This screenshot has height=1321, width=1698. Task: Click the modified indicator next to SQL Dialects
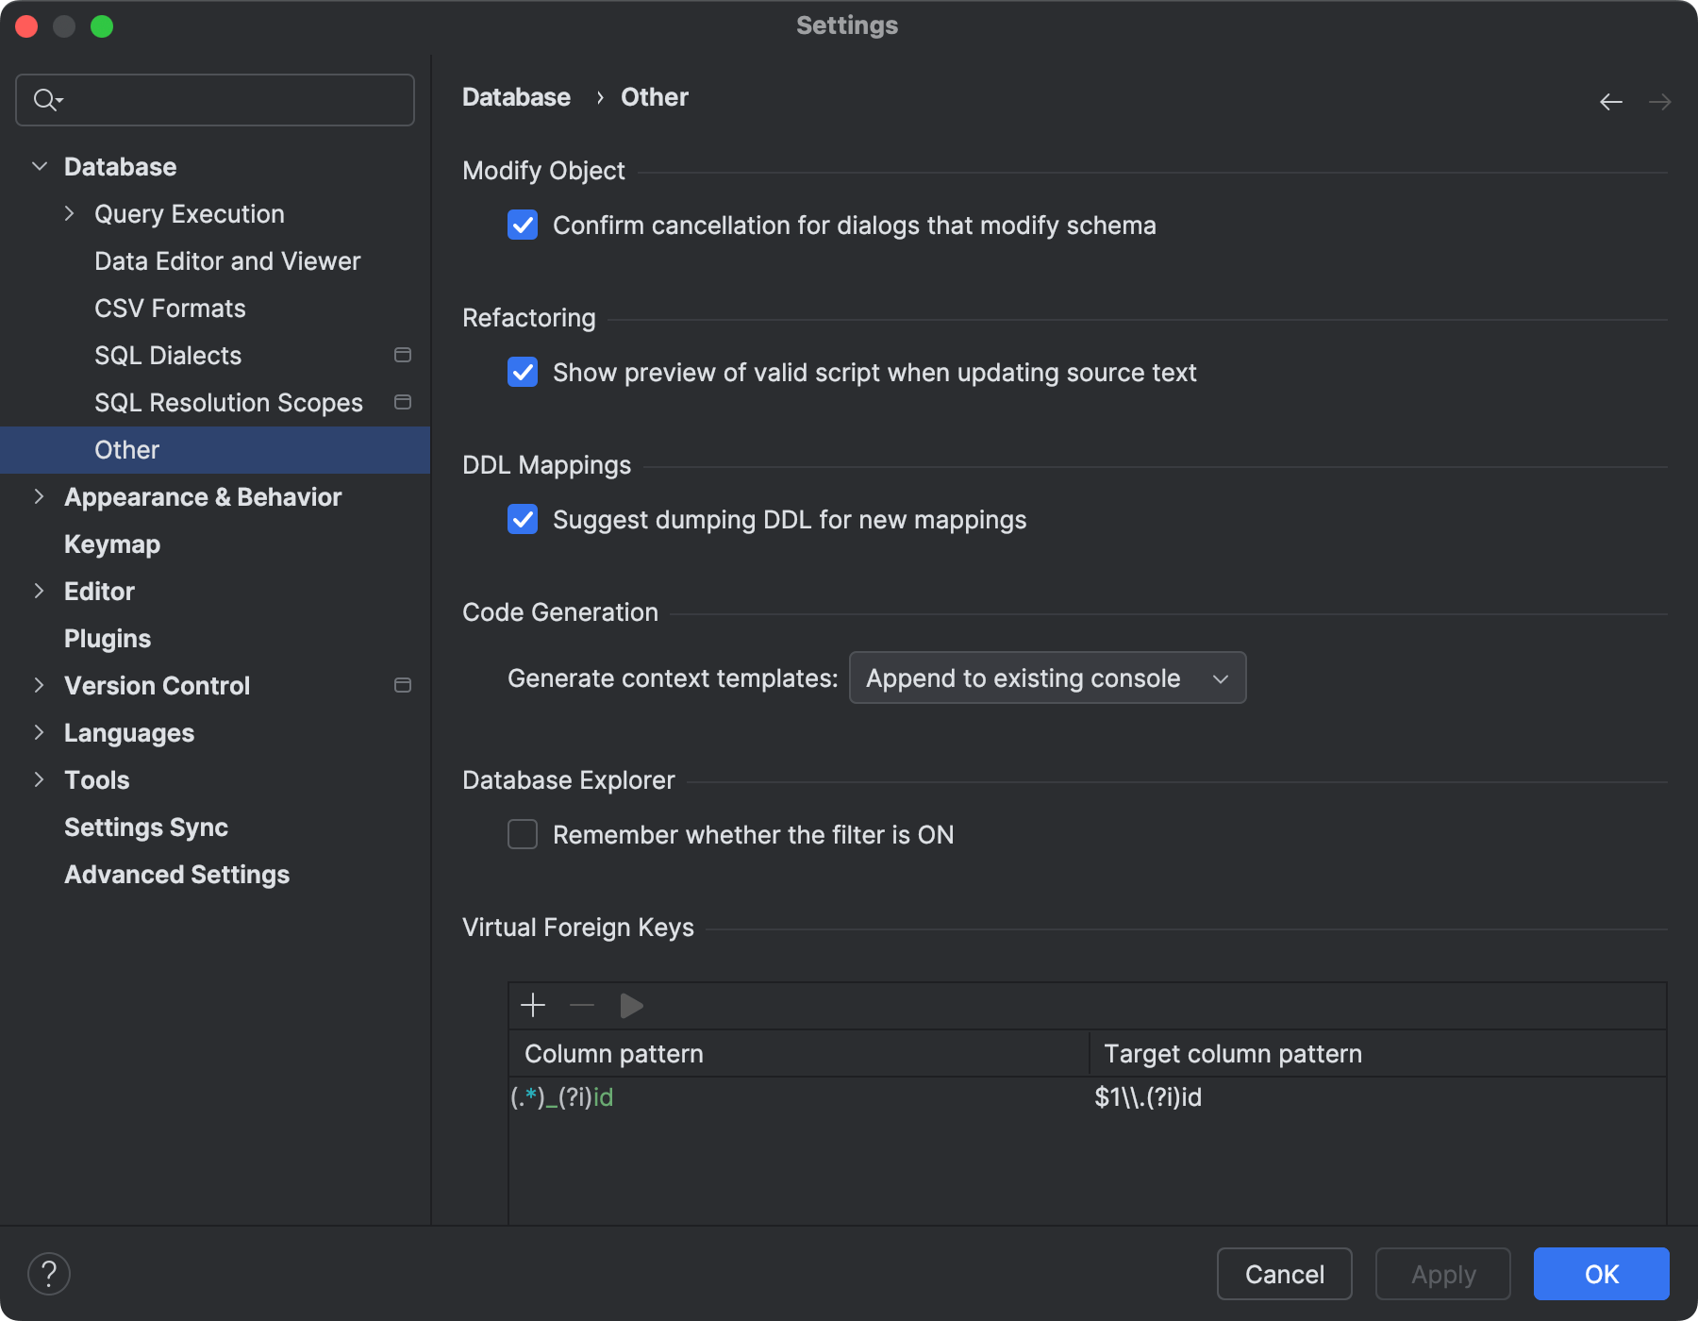[402, 355]
